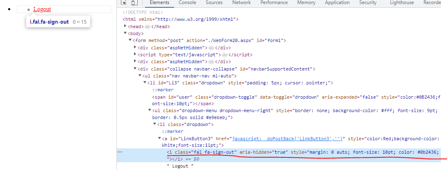This screenshot has height=170, width=447.
Task: Collapse the body node triangle
Action: [x=125, y=33]
